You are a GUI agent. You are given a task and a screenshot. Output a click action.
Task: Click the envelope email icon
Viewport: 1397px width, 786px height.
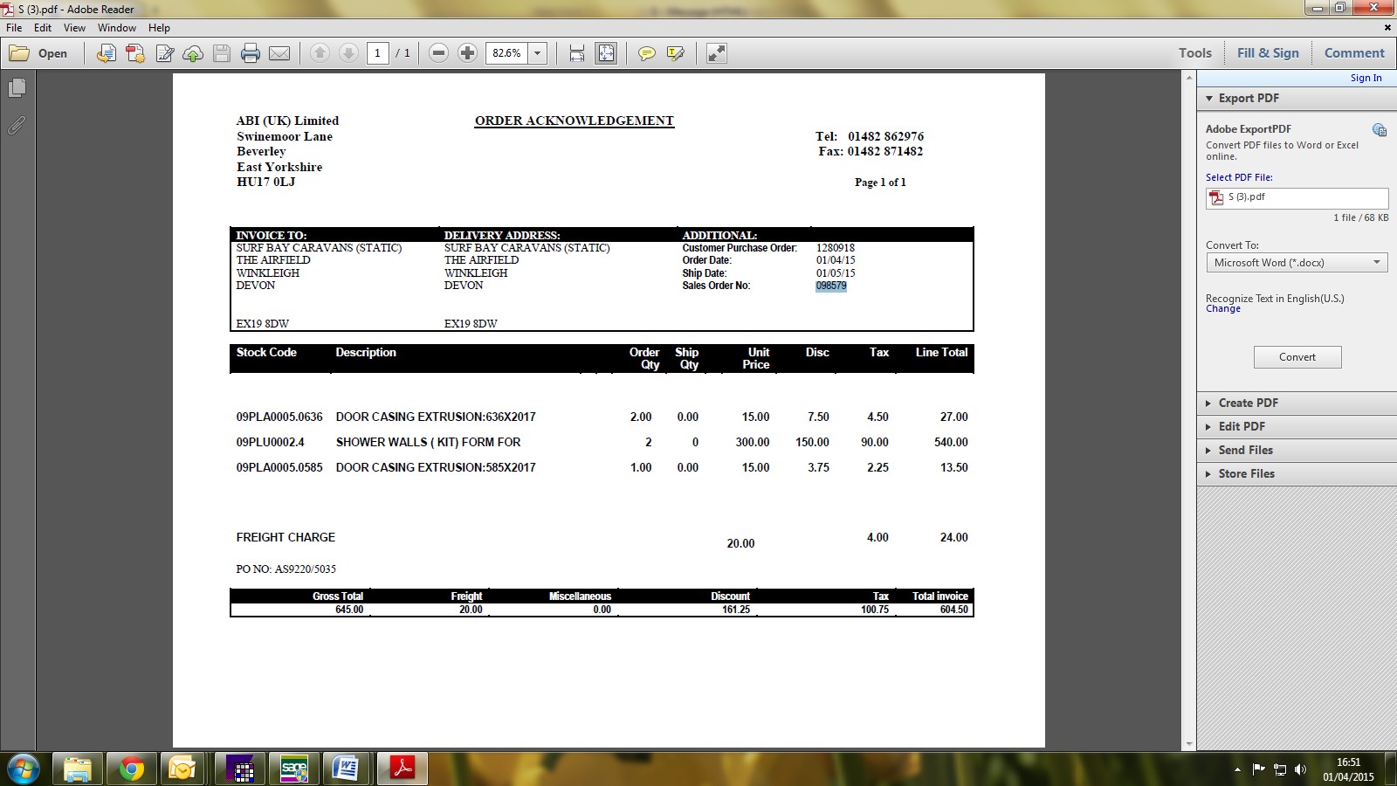(x=279, y=53)
